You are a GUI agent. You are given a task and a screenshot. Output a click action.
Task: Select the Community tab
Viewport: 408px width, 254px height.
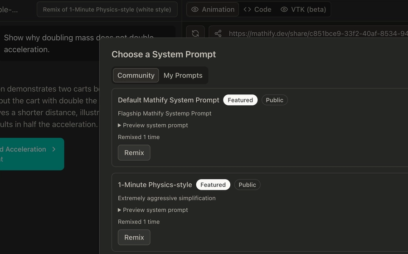(x=136, y=75)
